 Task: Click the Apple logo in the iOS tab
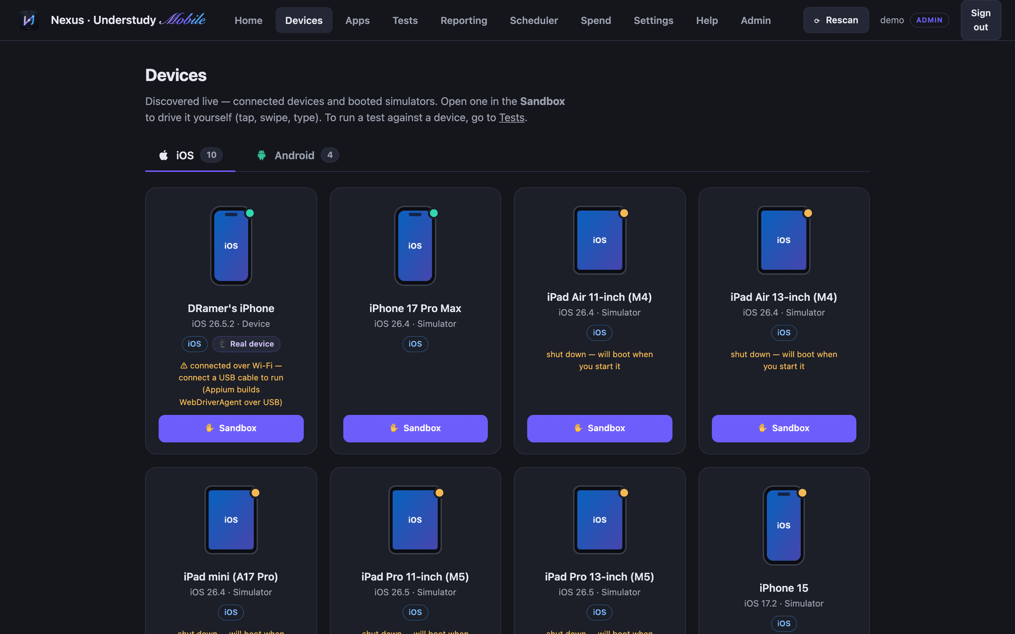click(163, 155)
